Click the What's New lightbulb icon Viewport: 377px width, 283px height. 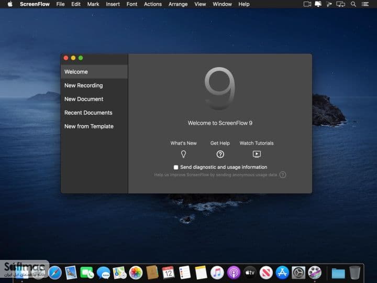coord(183,154)
